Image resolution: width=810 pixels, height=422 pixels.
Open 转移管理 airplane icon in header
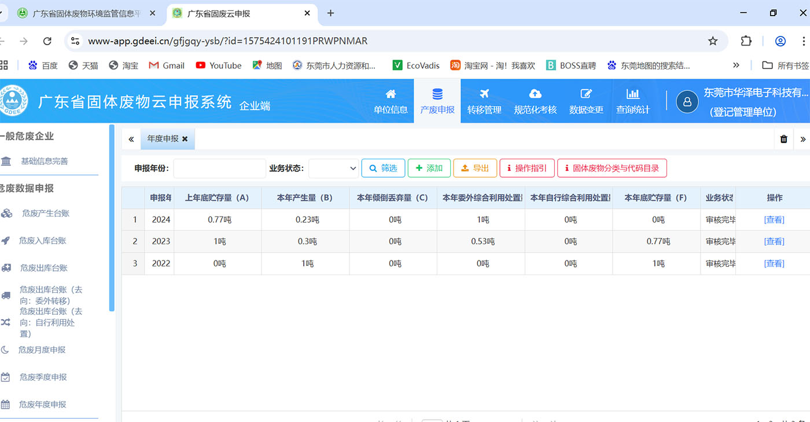coord(484,94)
